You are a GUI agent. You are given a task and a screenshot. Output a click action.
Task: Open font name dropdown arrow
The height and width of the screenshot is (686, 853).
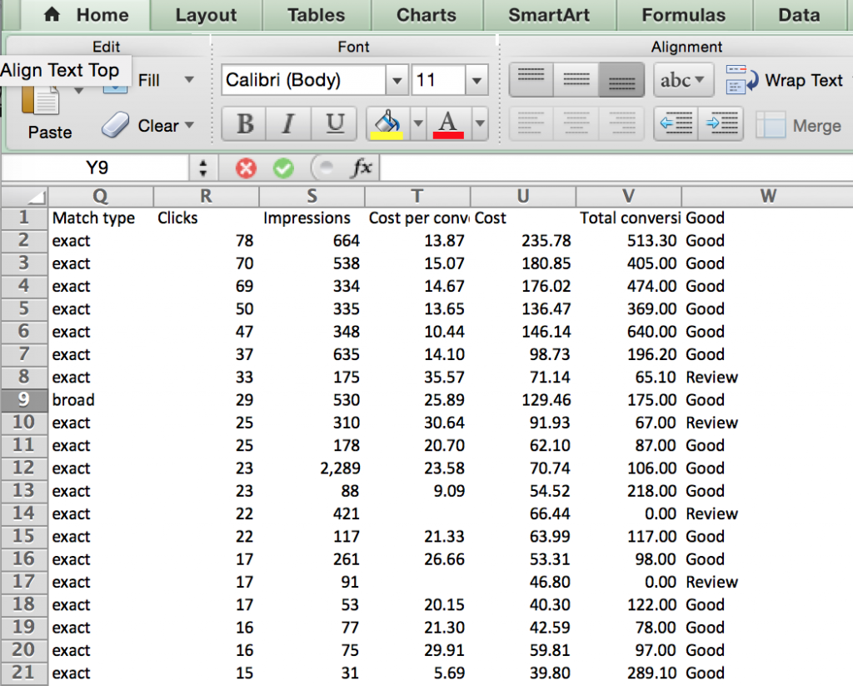coord(397,81)
